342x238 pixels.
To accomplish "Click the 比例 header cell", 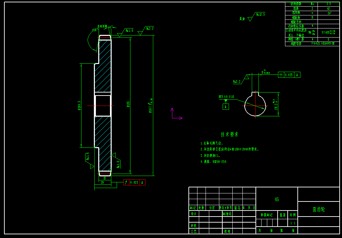I will click(x=293, y=215).
